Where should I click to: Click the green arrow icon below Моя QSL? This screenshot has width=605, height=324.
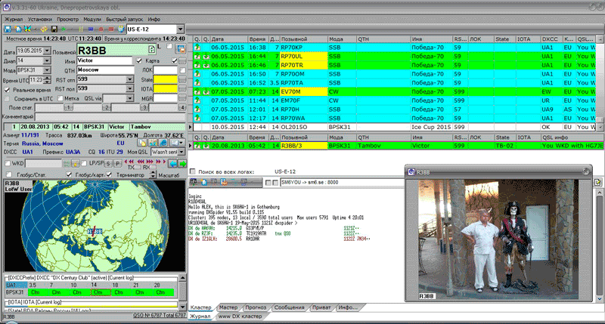coord(181,162)
